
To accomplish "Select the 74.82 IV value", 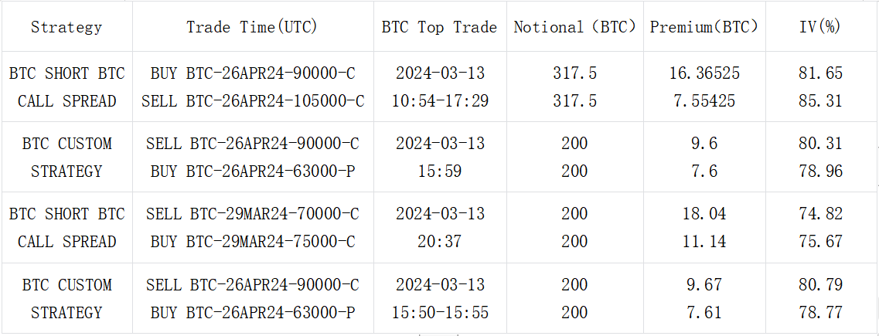I will (819, 214).
